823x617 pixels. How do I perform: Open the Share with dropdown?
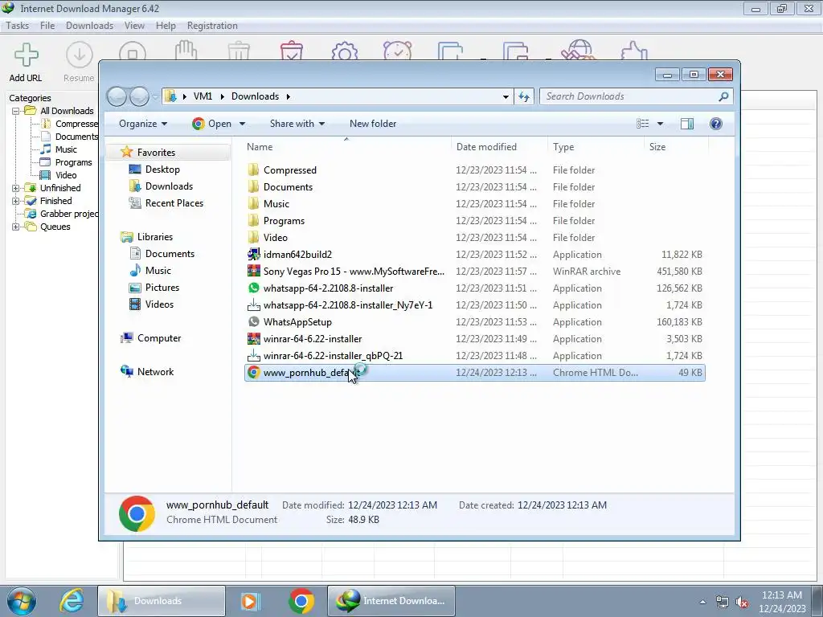297,124
